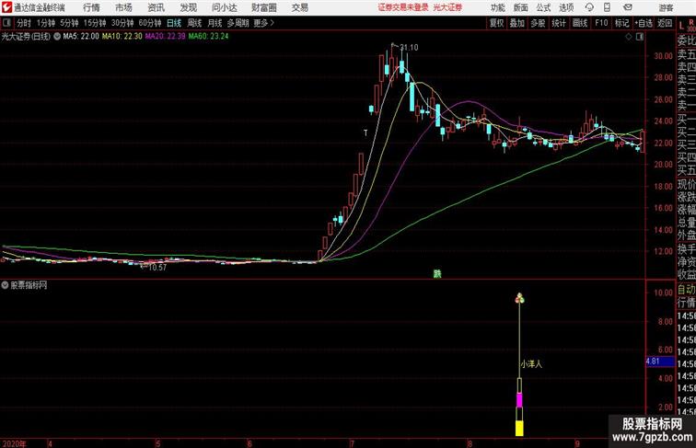Screen dimensions: 696x448
Task: Switch to the 30分钟 period tab
Action: [122, 23]
